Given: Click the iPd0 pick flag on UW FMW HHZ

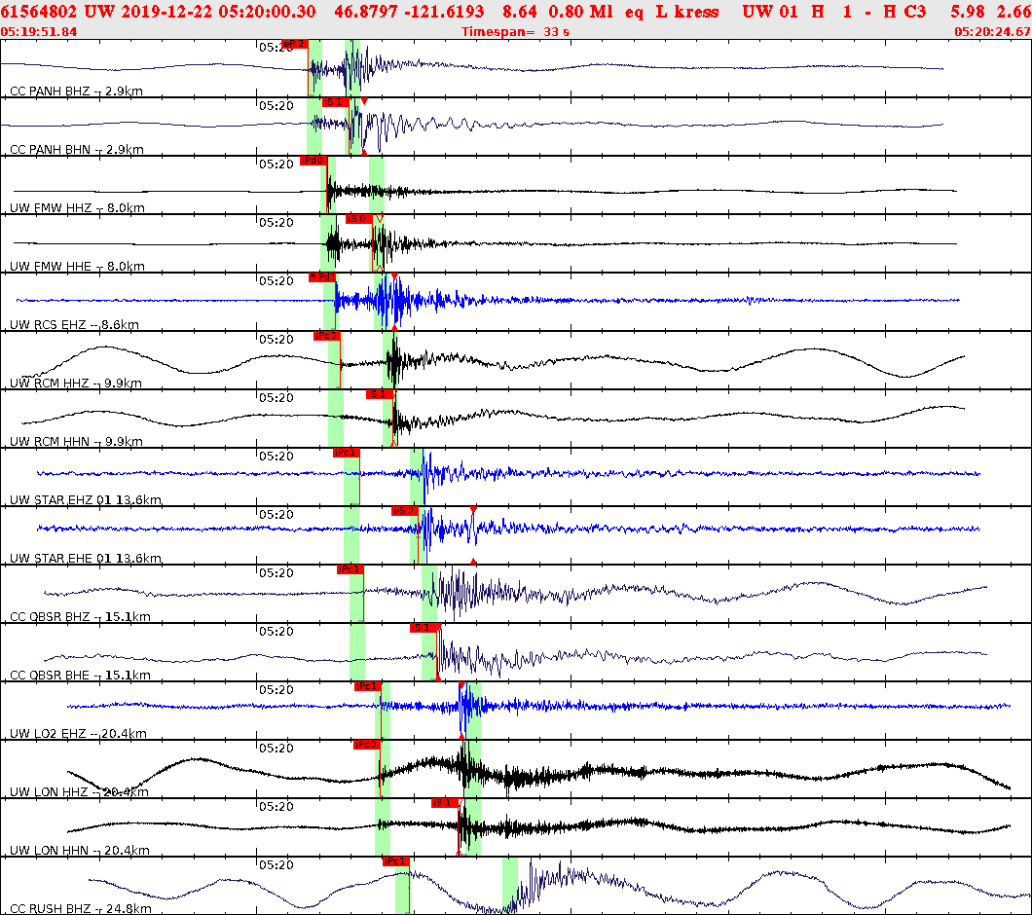Looking at the screenshot, I should 313,161.
